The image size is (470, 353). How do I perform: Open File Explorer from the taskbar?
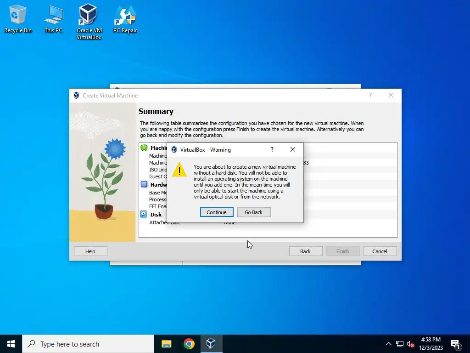click(166, 344)
